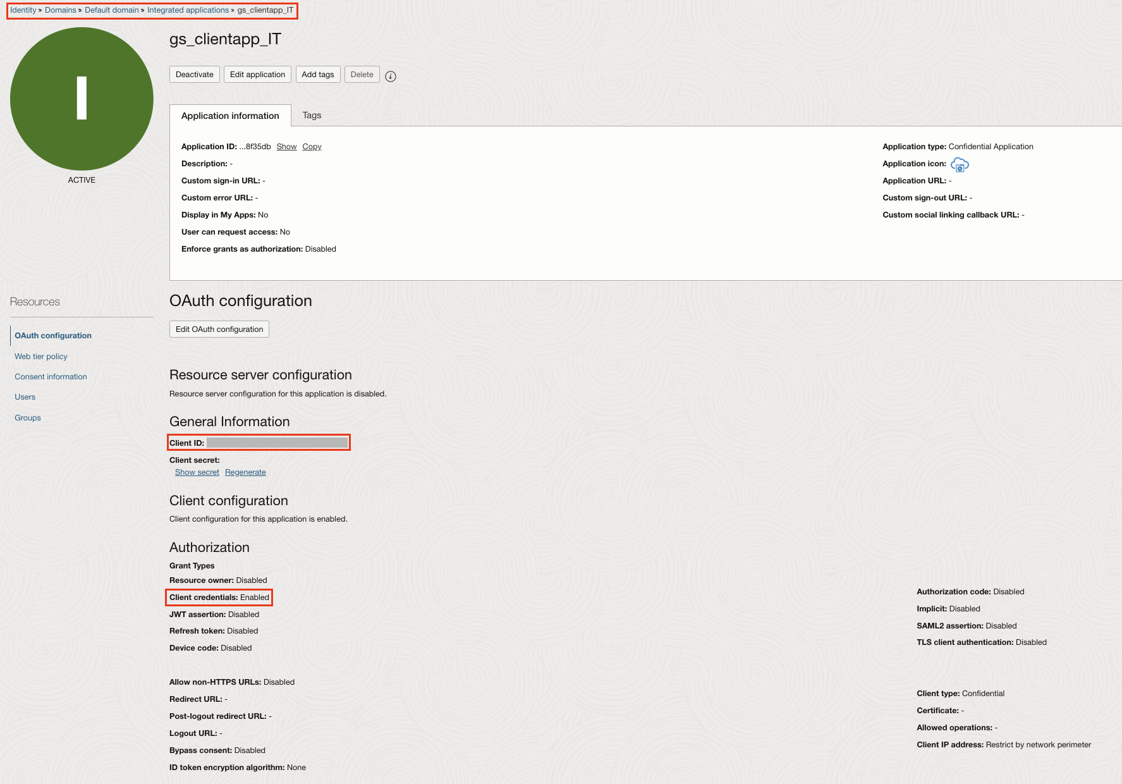Image resolution: width=1122 pixels, height=784 pixels.
Task: Open Integrated applications breadcrumb link
Action: click(188, 9)
